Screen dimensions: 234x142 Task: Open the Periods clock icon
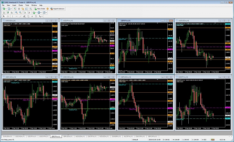(x=39, y=12)
